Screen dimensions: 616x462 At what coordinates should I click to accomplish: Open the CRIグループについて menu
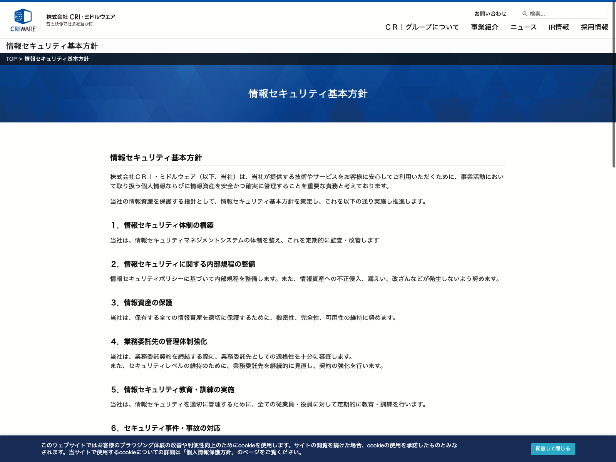[x=422, y=27]
